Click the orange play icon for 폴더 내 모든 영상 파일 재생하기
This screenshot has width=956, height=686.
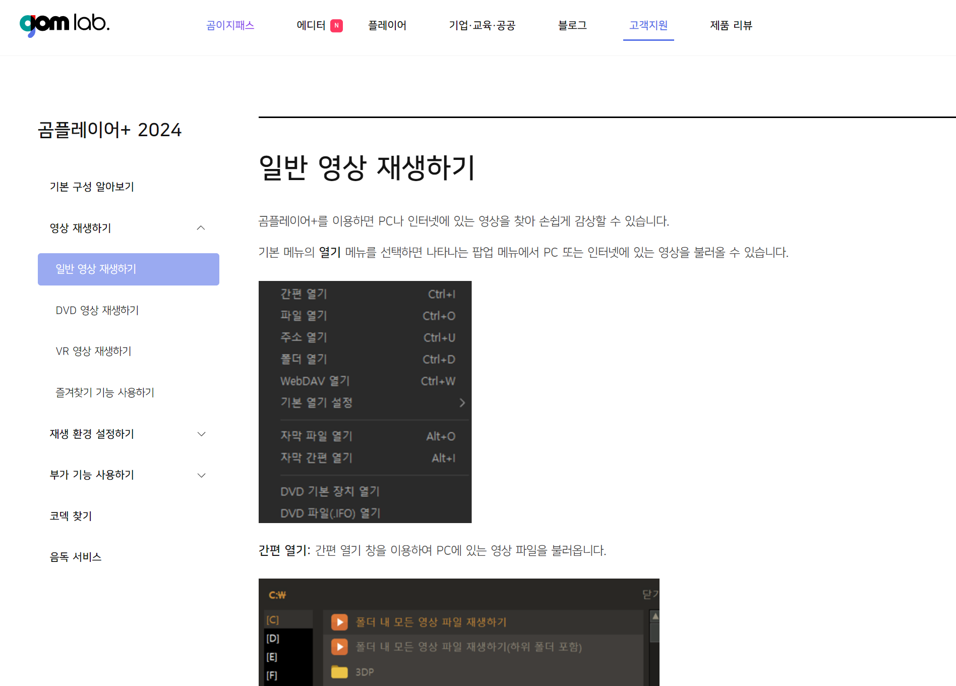pos(339,622)
